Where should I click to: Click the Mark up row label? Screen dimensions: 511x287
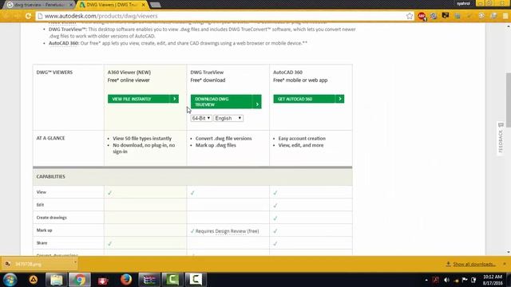tap(45, 230)
